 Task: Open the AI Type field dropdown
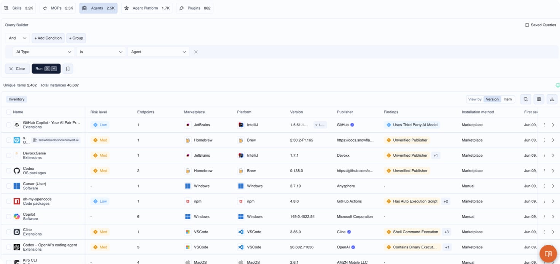44,52
